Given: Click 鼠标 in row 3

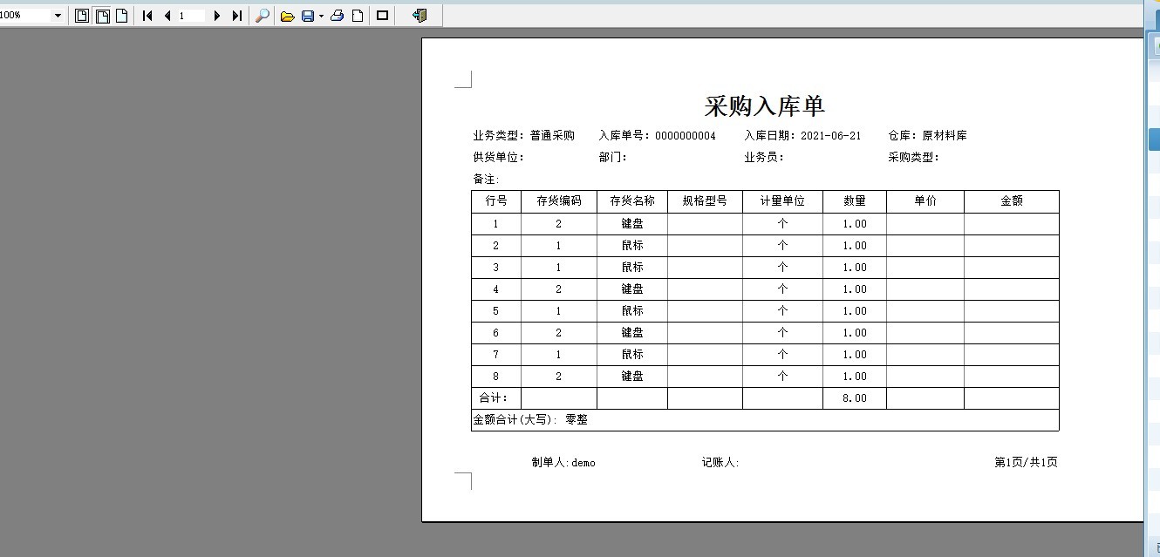Looking at the screenshot, I should 632,268.
